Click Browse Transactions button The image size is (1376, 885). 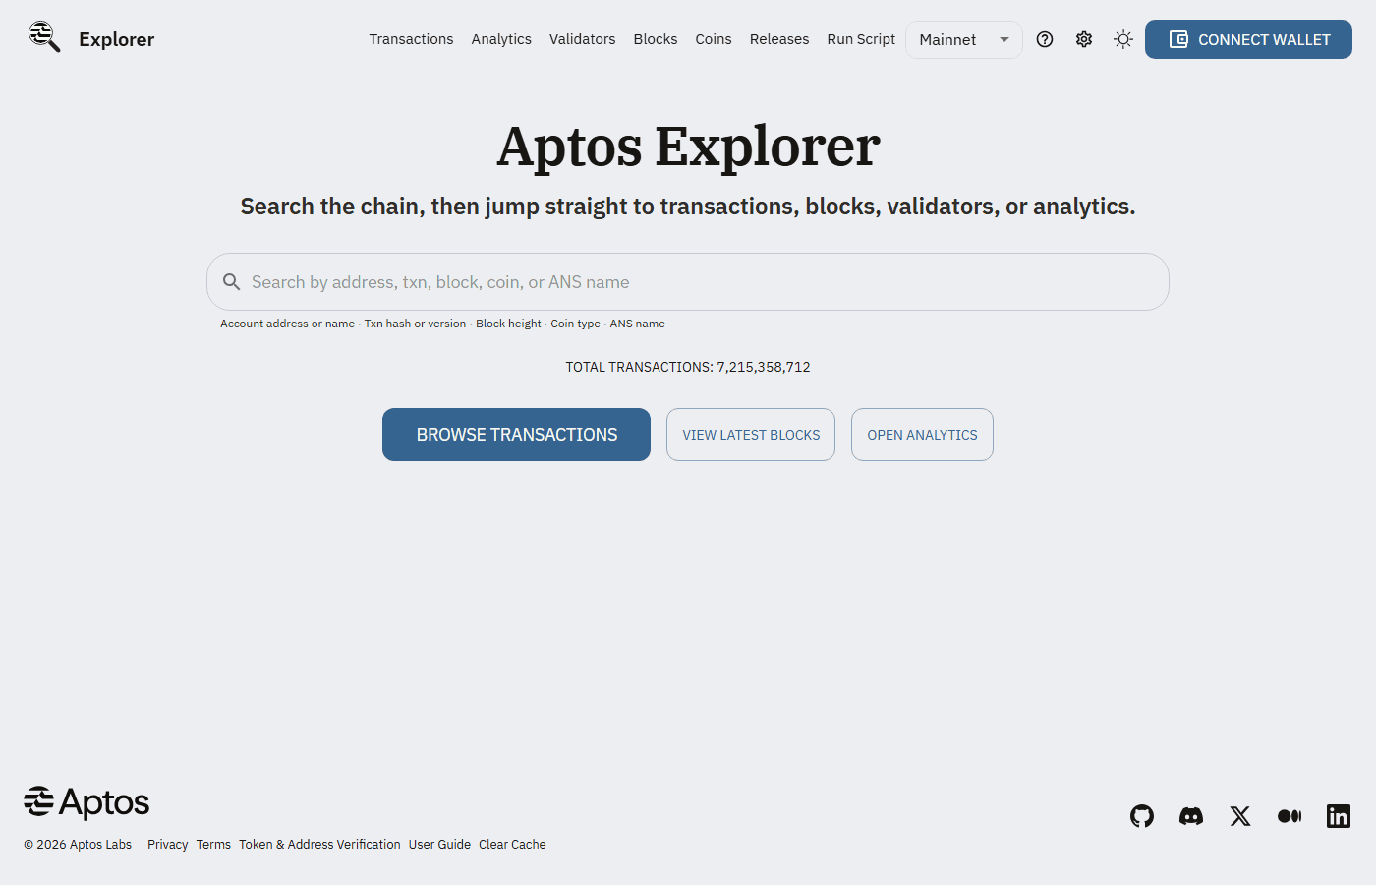point(516,435)
